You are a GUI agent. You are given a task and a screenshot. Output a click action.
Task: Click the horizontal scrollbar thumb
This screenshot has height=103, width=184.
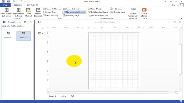[x=112, y=92]
